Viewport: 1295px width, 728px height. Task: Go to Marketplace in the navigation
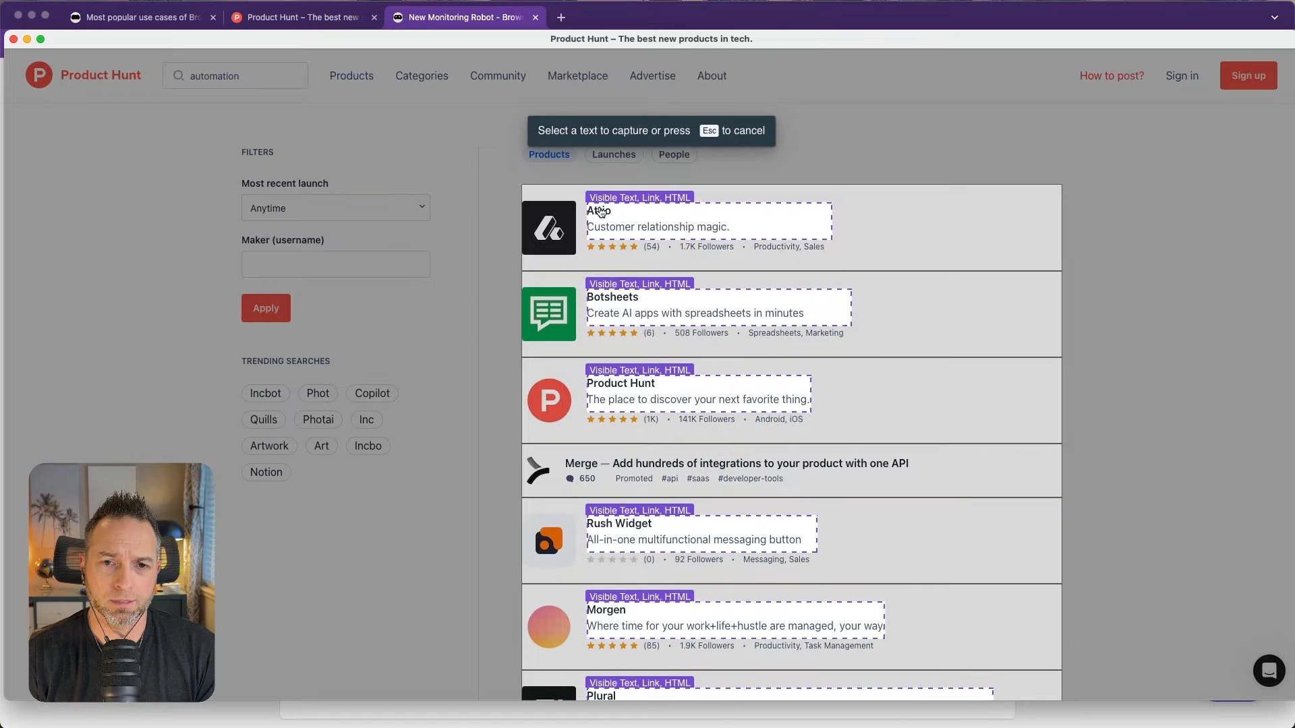(x=577, y=75)
